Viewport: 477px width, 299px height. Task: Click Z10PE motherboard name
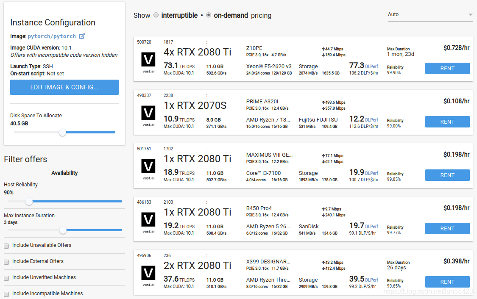pyautogui.click(x=254, y=48)
